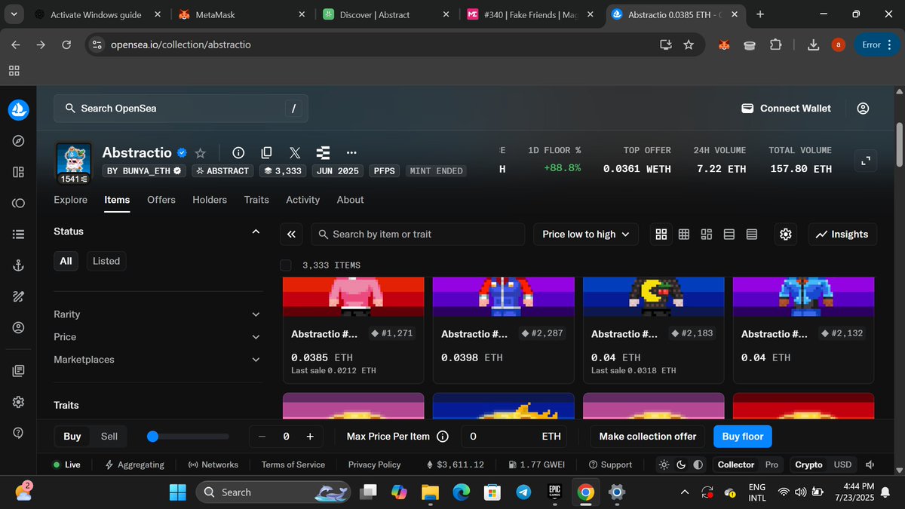Open the Explore tab
Viewport: 905px width, 509px height.
point(71,200)
